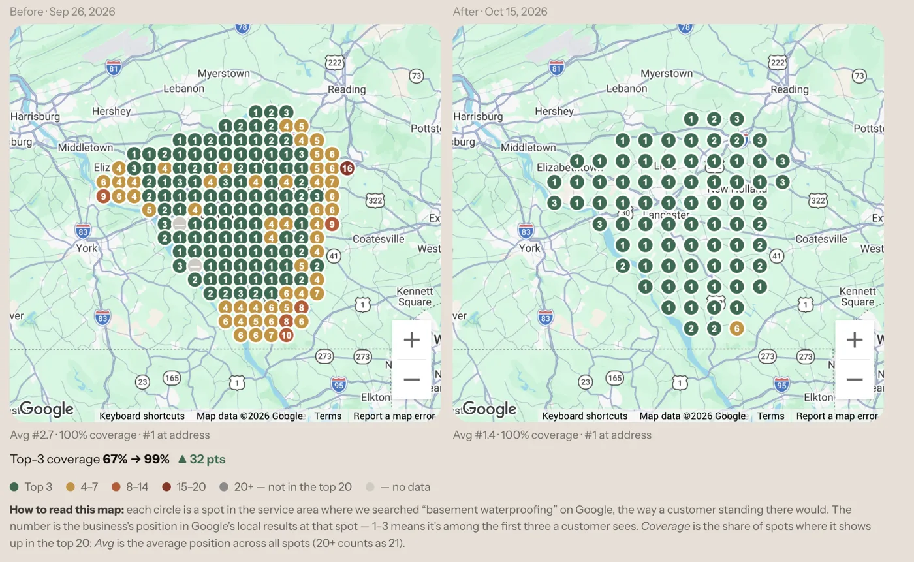
Task: Click the 'After · Oct 15, 2026' heading
Action: point(500,12)
